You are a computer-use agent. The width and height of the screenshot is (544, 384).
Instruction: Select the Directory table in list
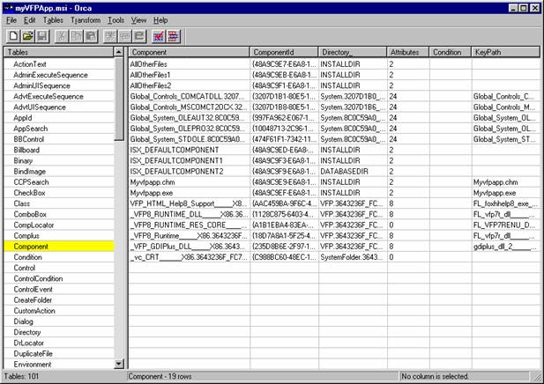[27, 332]
